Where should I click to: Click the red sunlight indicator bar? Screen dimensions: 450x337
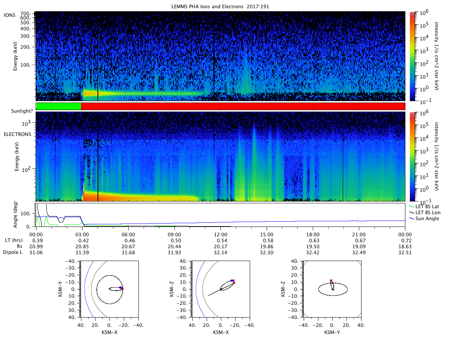tap(243, 106)
